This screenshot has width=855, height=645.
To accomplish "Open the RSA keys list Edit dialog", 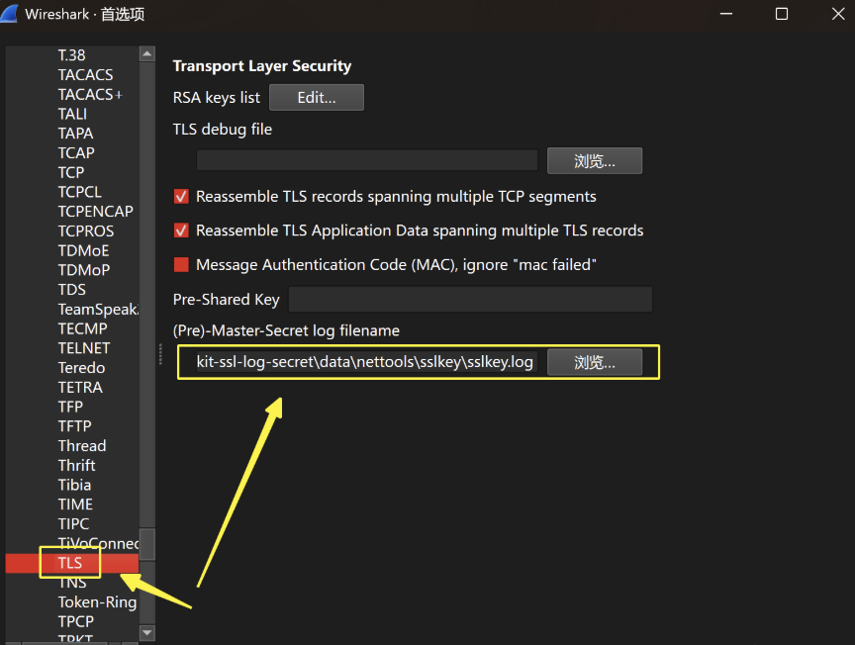I will [317, 98].
